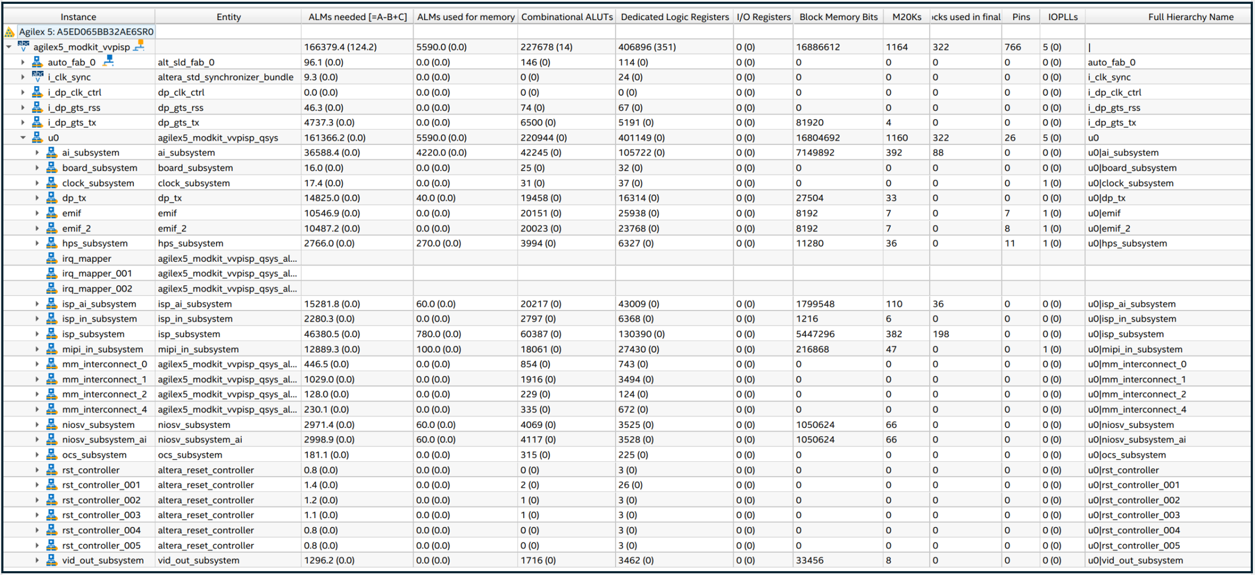Click the warning icon beside Agilex 5 device
Screen dimensions: 1255x575
[x=9, y=32]
